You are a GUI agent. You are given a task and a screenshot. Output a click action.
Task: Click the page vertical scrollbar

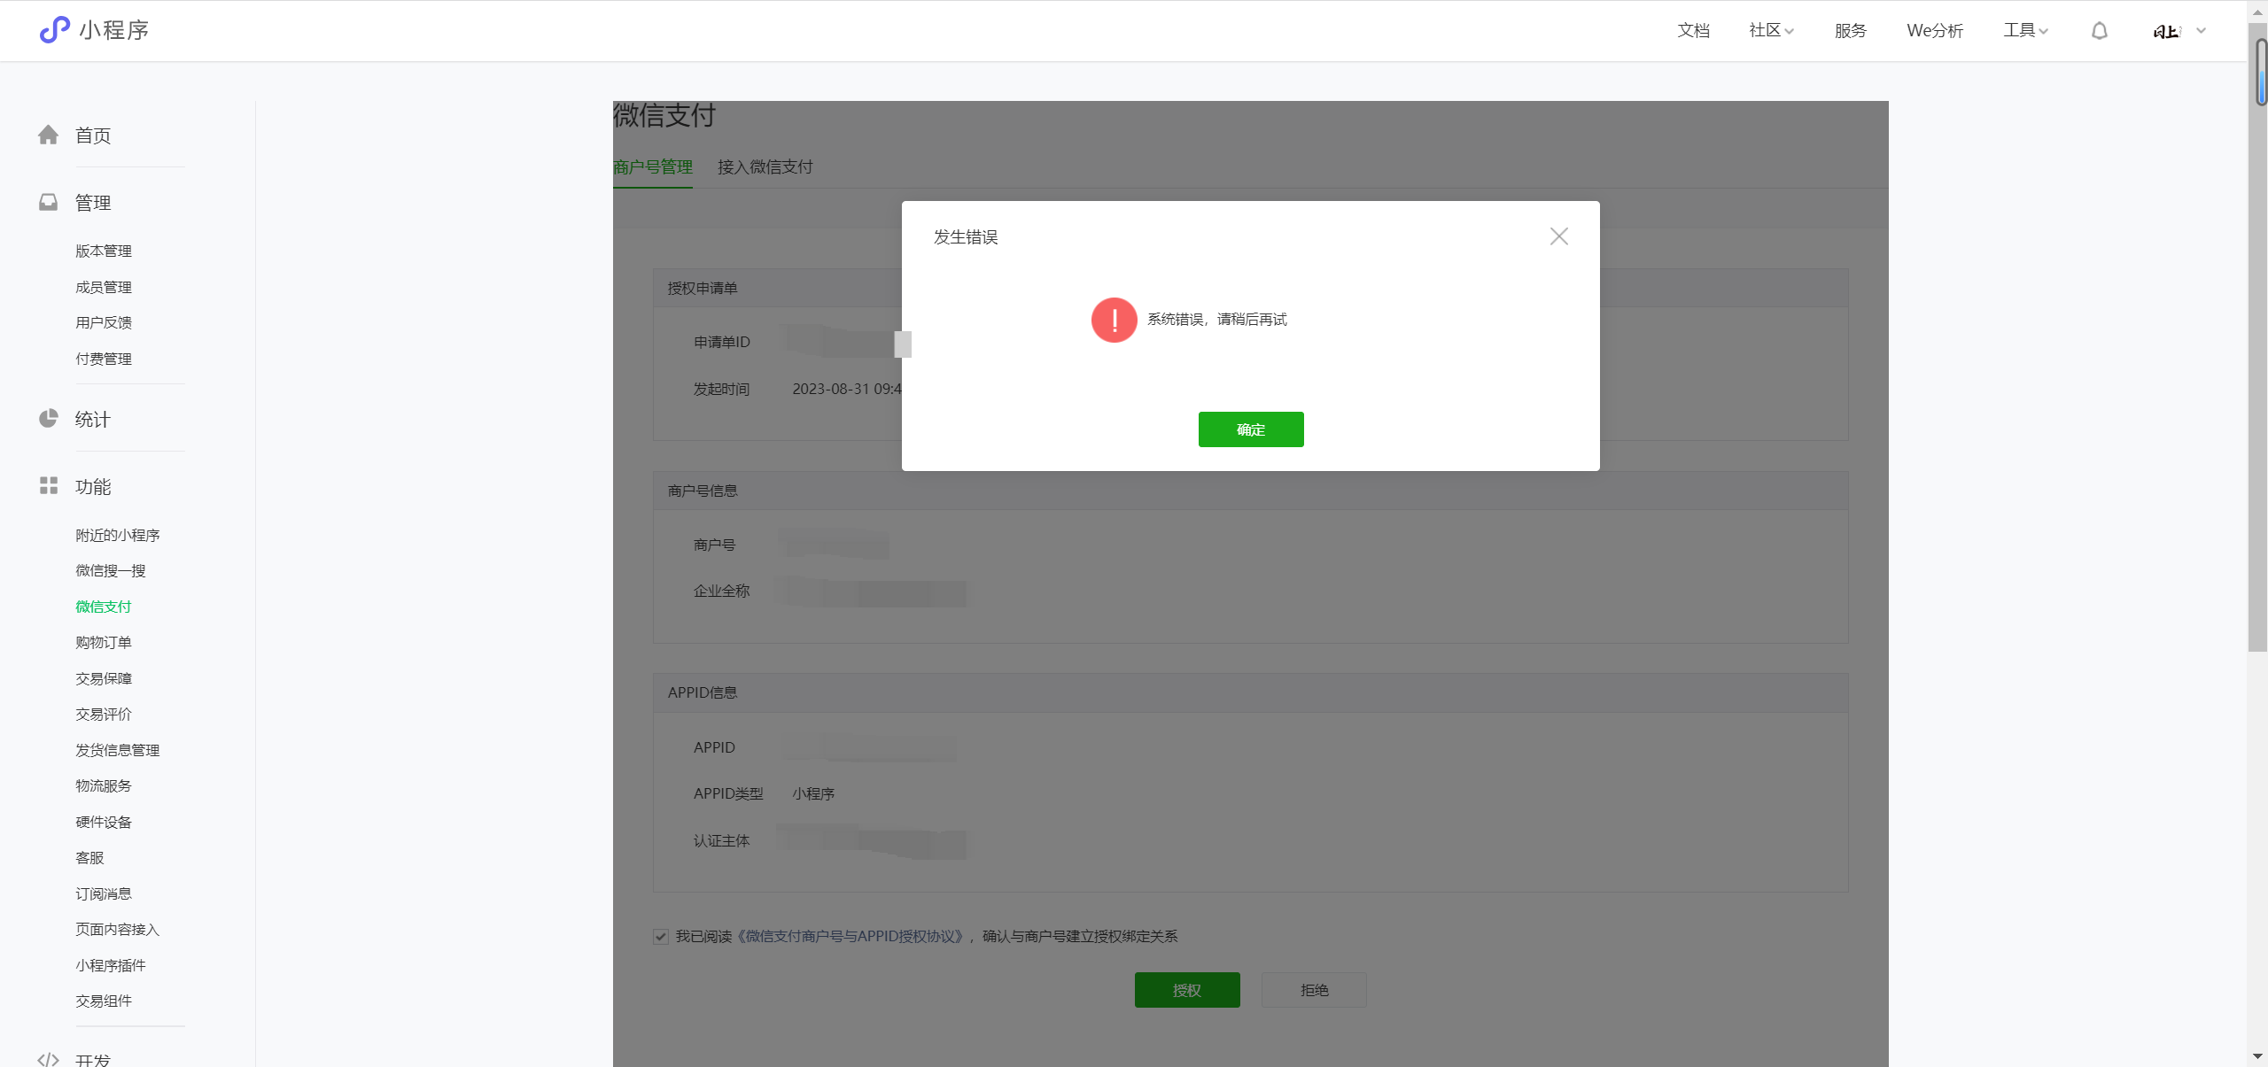pos(2257,354)
